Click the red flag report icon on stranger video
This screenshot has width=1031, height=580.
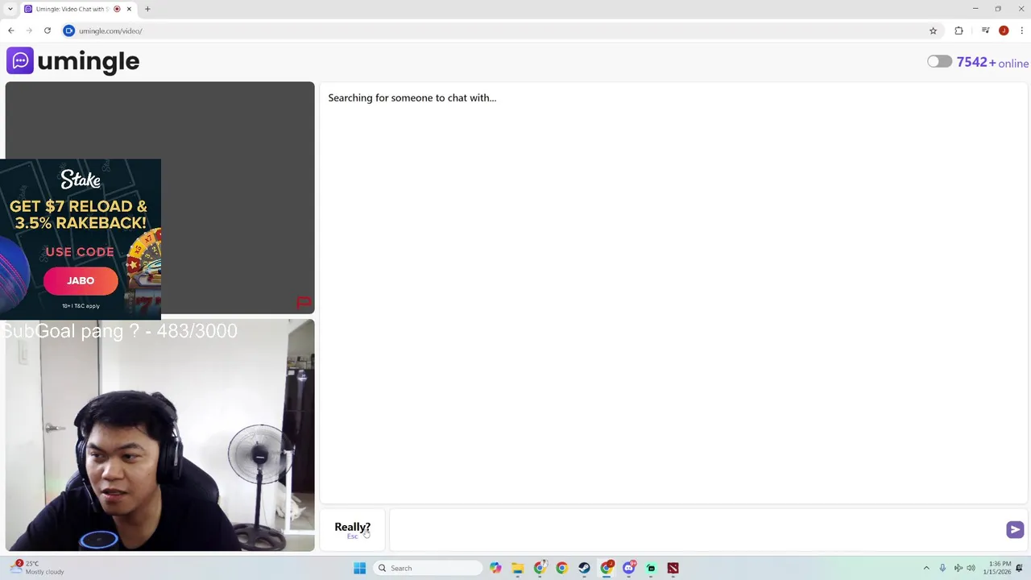pyautogui.click(x=304, y=303)
